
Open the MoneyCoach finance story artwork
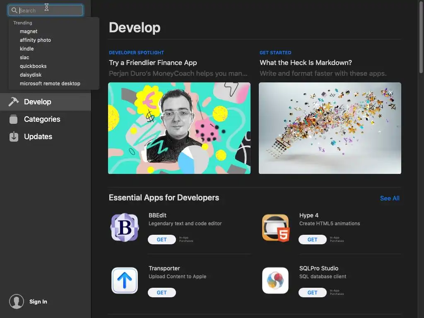179,128
